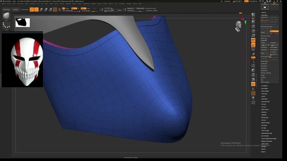The width and height of the screenshot is (287, 161).
Task: Activate the Scale transform icon
Action: (46, 9)
